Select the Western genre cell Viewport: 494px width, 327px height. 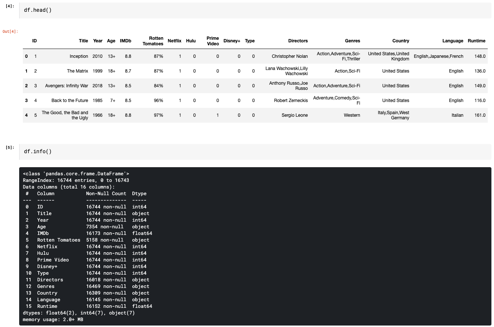352,115
